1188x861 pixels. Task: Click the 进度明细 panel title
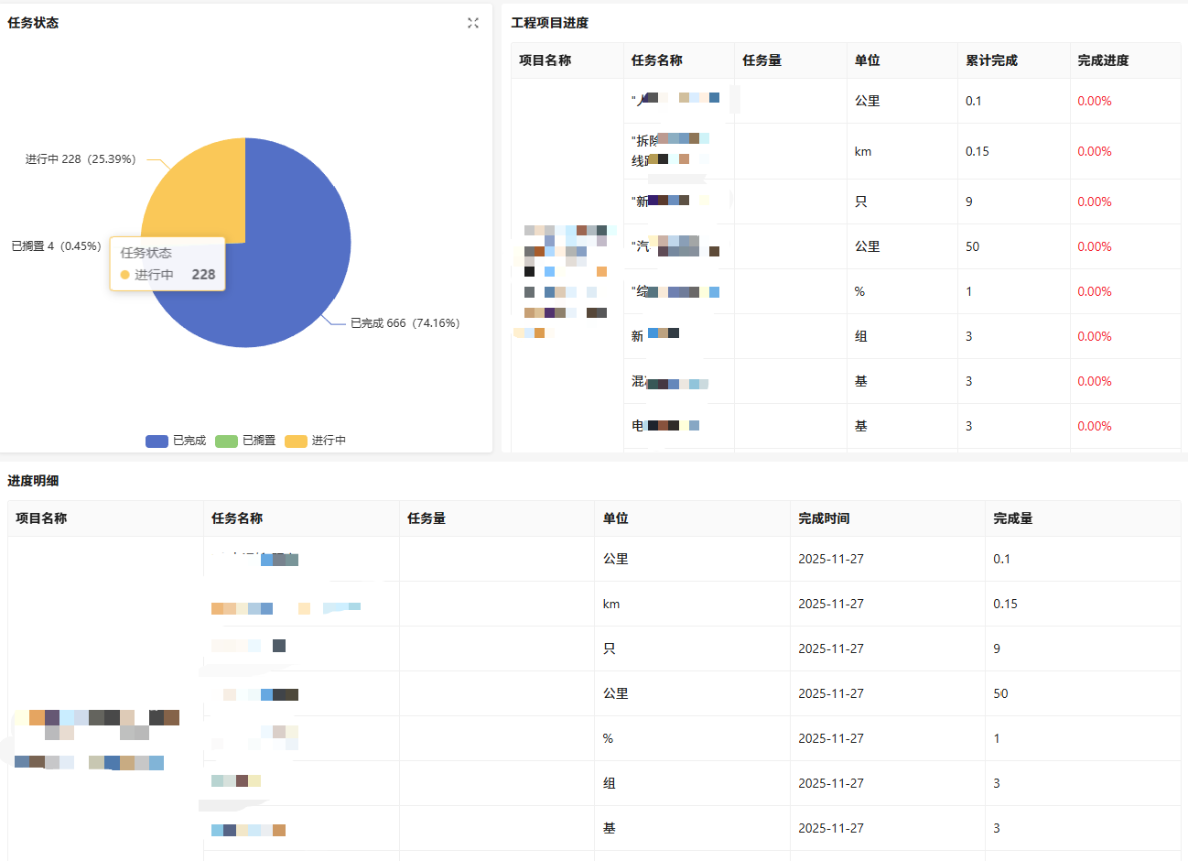pos(33,481)
